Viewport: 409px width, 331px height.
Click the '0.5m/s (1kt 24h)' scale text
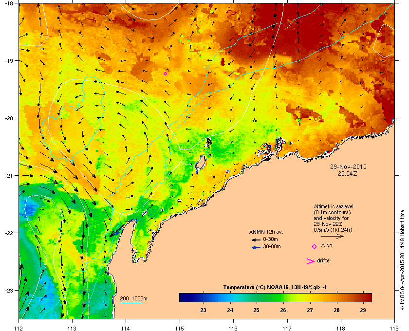[x=333, y=230]
